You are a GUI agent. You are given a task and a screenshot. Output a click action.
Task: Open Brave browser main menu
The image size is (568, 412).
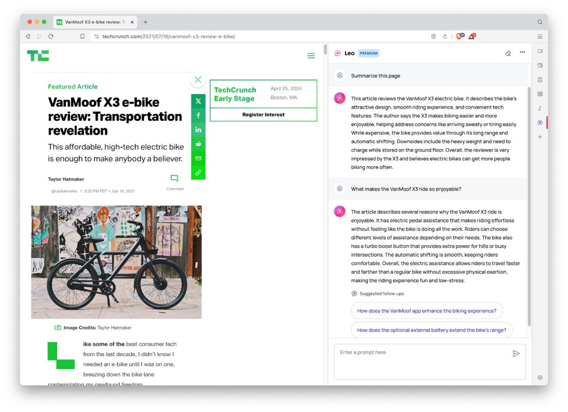540,37
